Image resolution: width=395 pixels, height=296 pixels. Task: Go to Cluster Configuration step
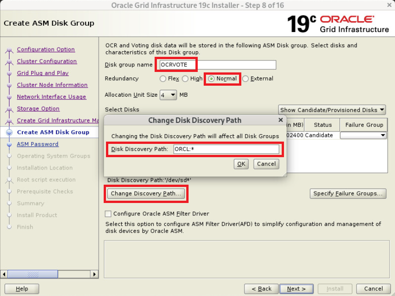(x=47, y=61)
